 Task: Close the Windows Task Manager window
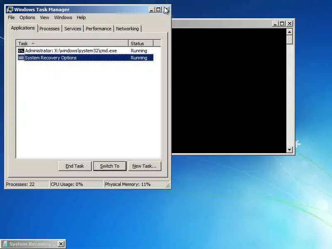pos(166,10)
